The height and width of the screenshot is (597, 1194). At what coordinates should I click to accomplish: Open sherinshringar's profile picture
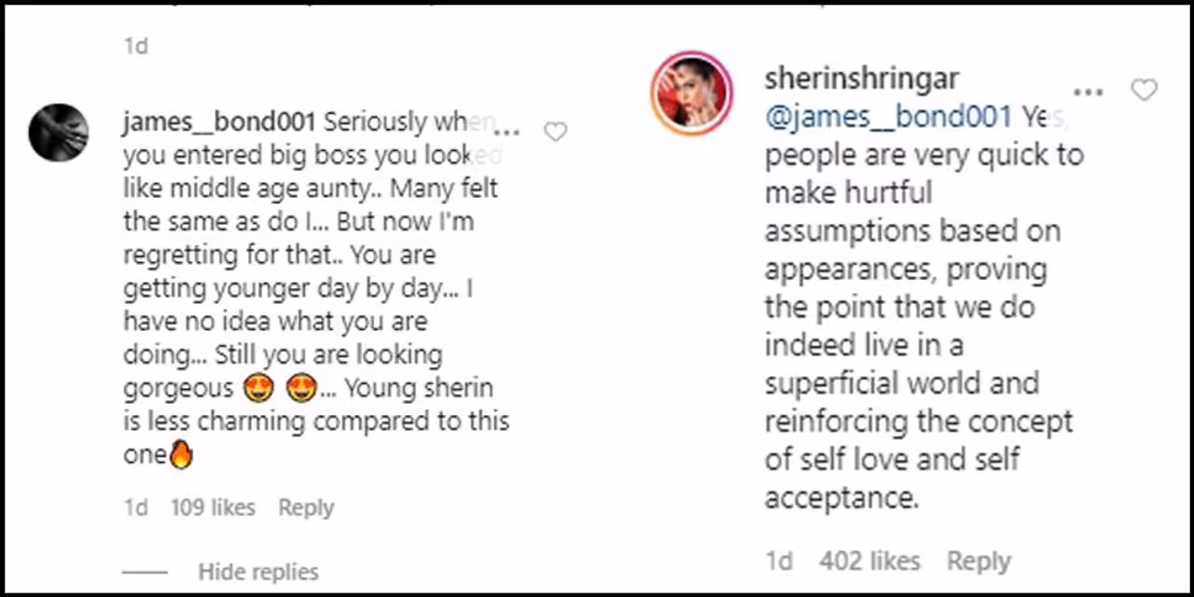pyautogui.click(x=691, y=93)
